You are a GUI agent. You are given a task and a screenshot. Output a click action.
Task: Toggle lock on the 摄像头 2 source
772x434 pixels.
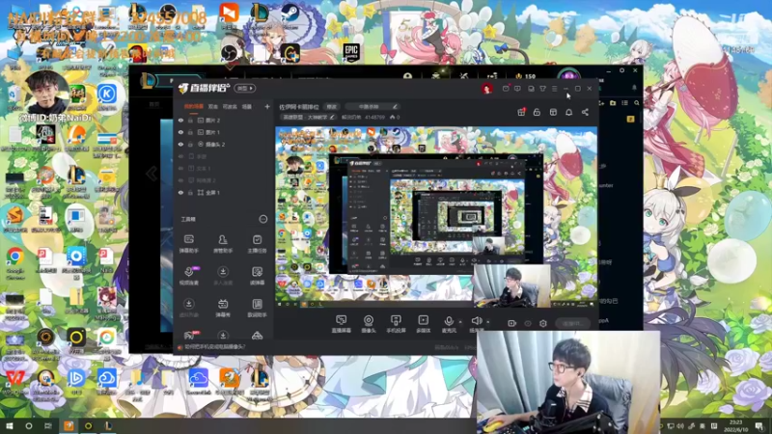click(190, 145)
